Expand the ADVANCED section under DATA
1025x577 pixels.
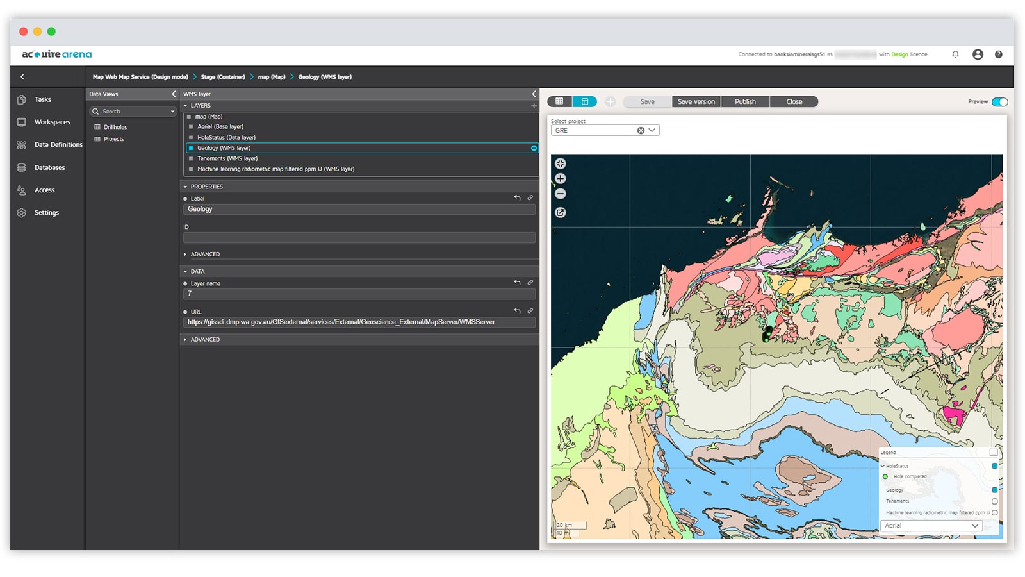pos(204,339)
